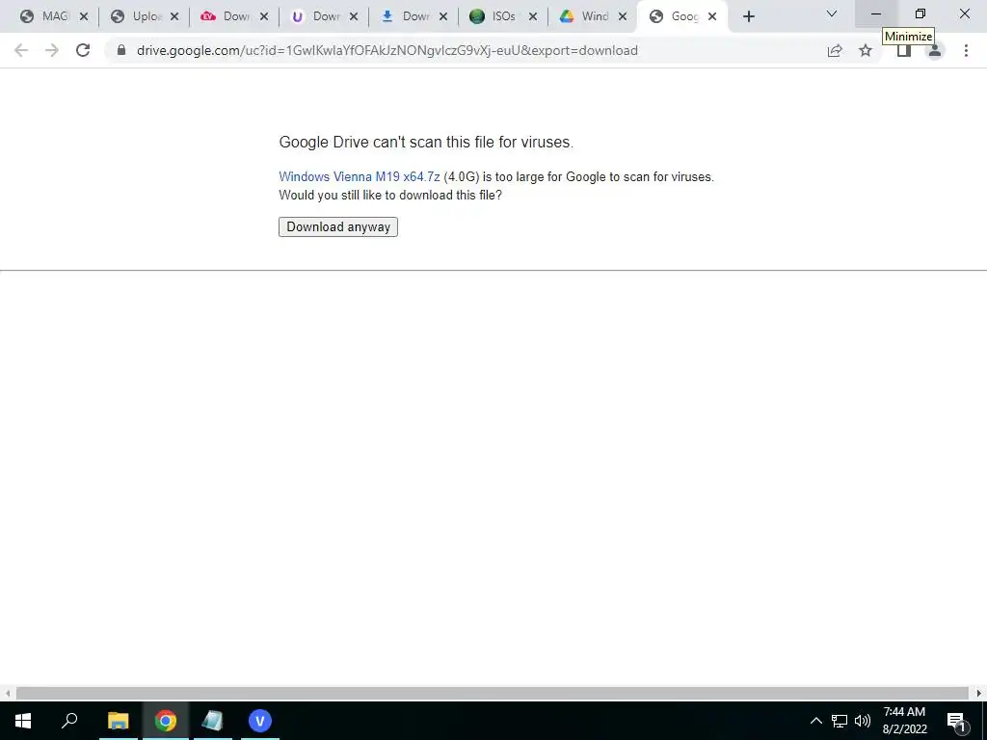The height and width of the screenshot is (740, 987).
Task: Restore down the Chrome window
Action: [x=920, y=13]
